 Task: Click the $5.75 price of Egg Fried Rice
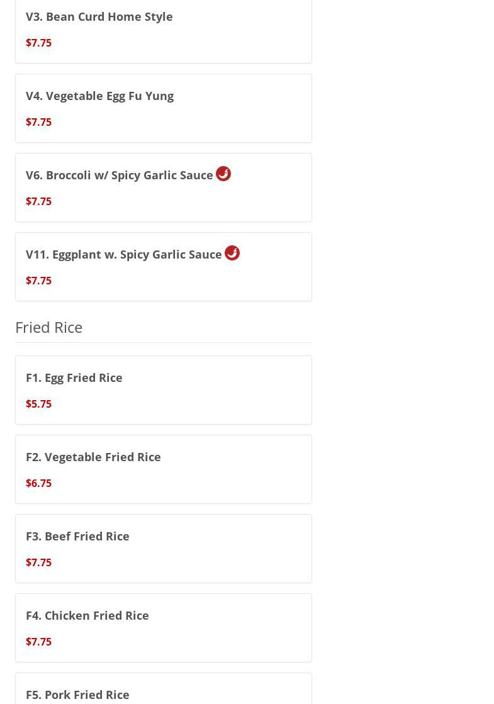click(38, 404)
